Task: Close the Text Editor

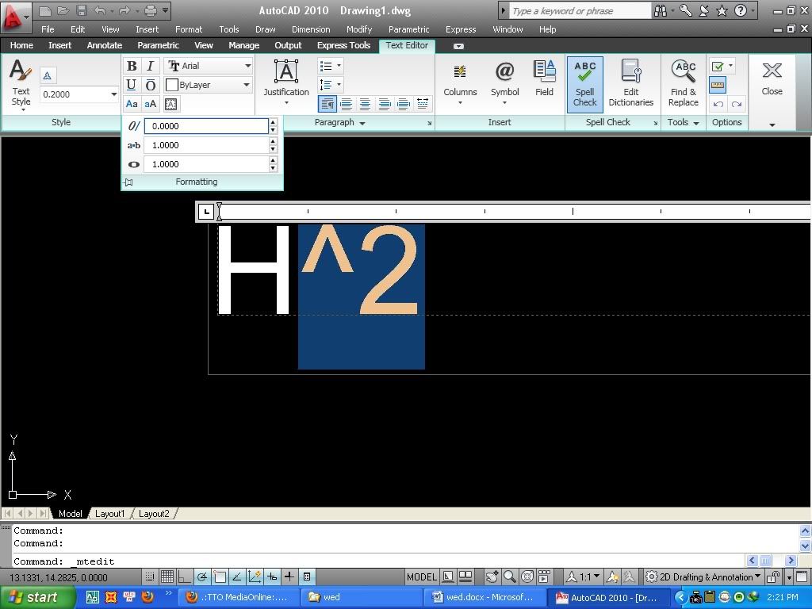Action: point(772,79)
